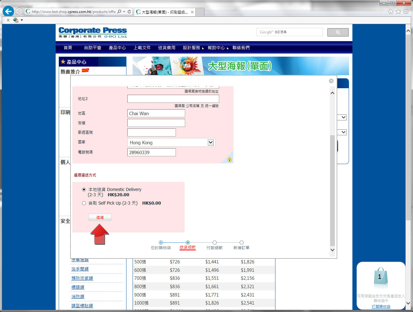
Task: Open the Favorites star icon
Action: point(398,12)
